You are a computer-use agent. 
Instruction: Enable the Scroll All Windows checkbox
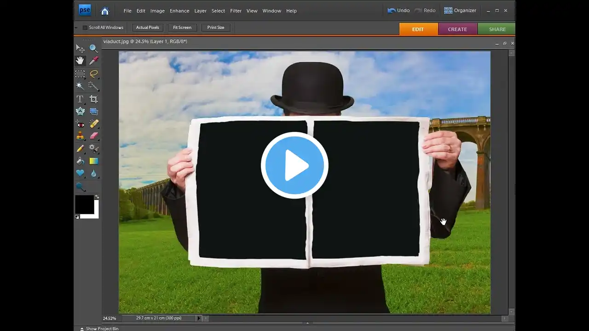85,28
